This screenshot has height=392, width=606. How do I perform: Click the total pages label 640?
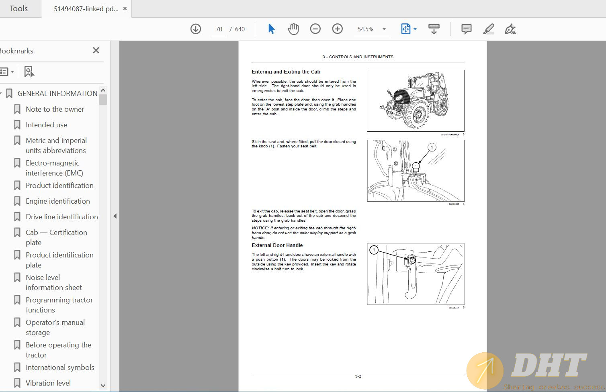tap(240, 29)
